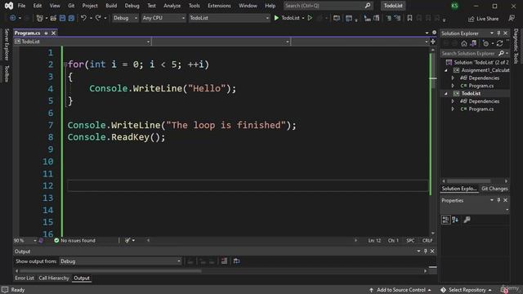Open the feedback icon at top right
The width and height of the screenshot is (523, 294).
[512, 18]
